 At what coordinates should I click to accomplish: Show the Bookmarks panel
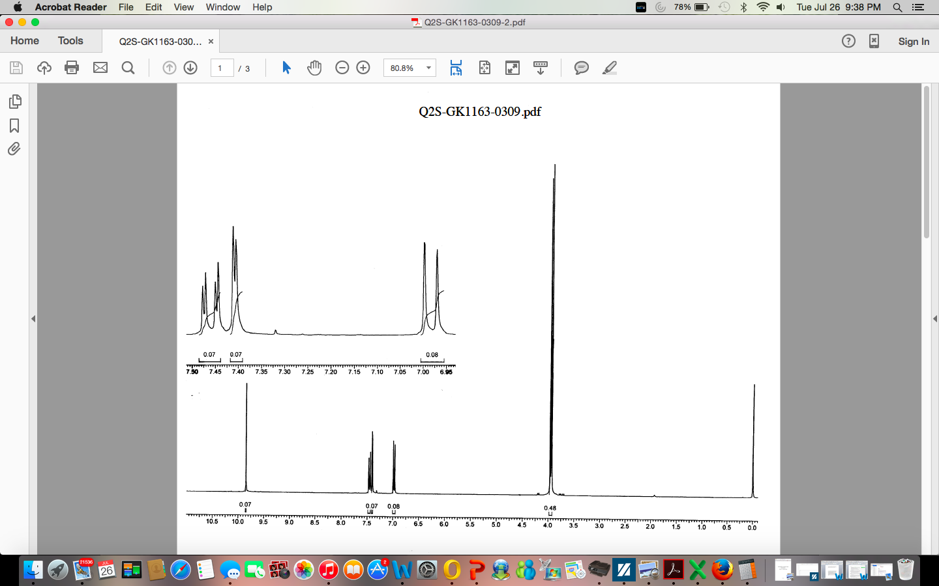[14, 126]
